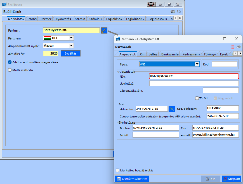This screenshot has width=243, height=184.
Task: Open the Bankszámla tab
Action: coord(170,54)
